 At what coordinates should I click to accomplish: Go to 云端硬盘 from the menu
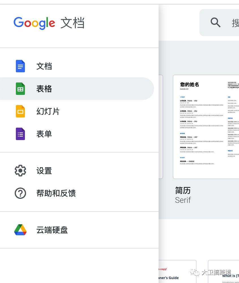tap(77, 230)
